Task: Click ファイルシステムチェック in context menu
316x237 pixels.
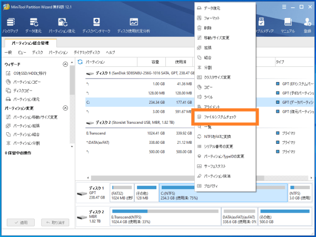Action: coord(225,117)
